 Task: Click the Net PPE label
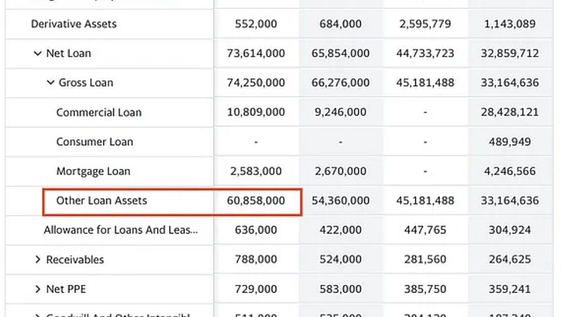pyautogui.click(x=66, y=289)
